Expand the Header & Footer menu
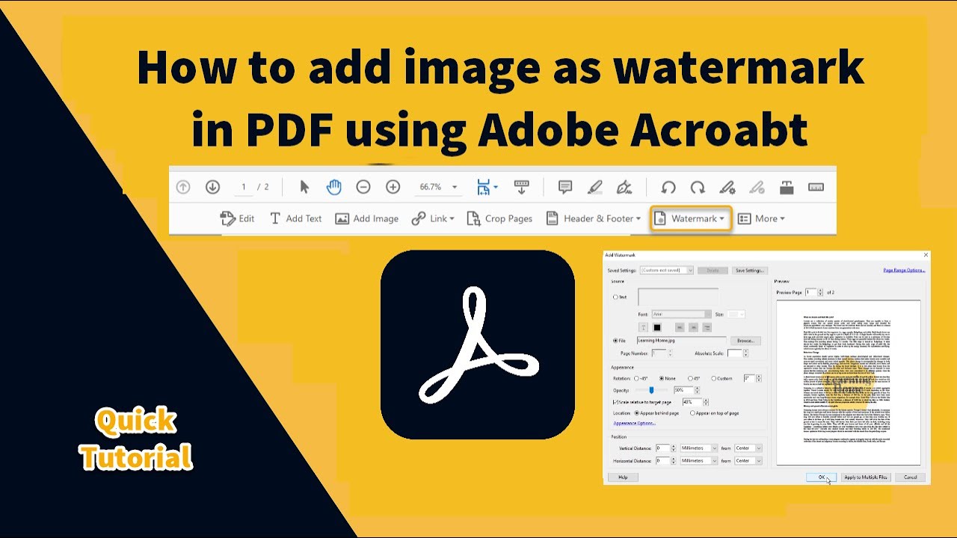 coord(594,218)
